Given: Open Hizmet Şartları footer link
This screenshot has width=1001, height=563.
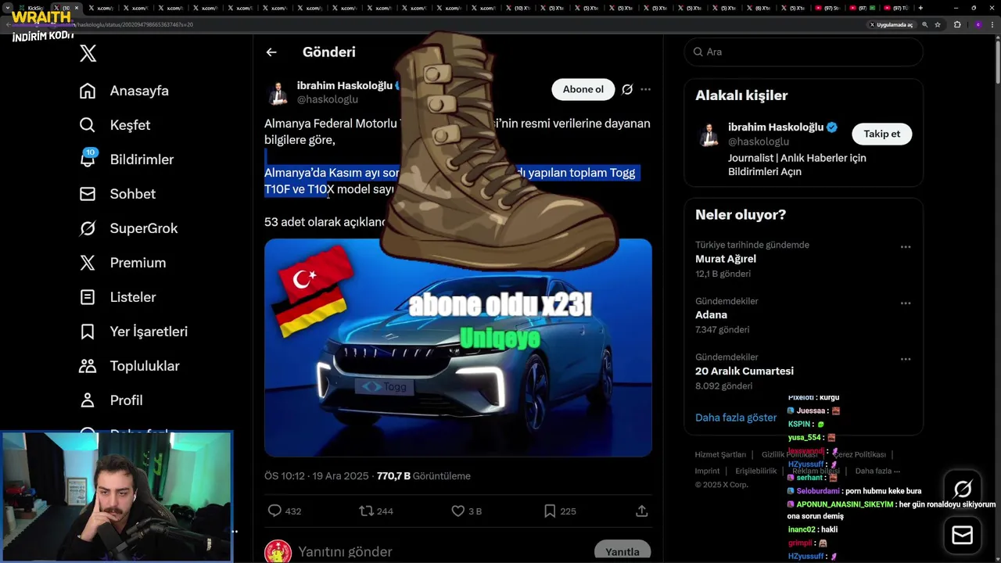Looking at the screenshot, I should coord(720,454).
